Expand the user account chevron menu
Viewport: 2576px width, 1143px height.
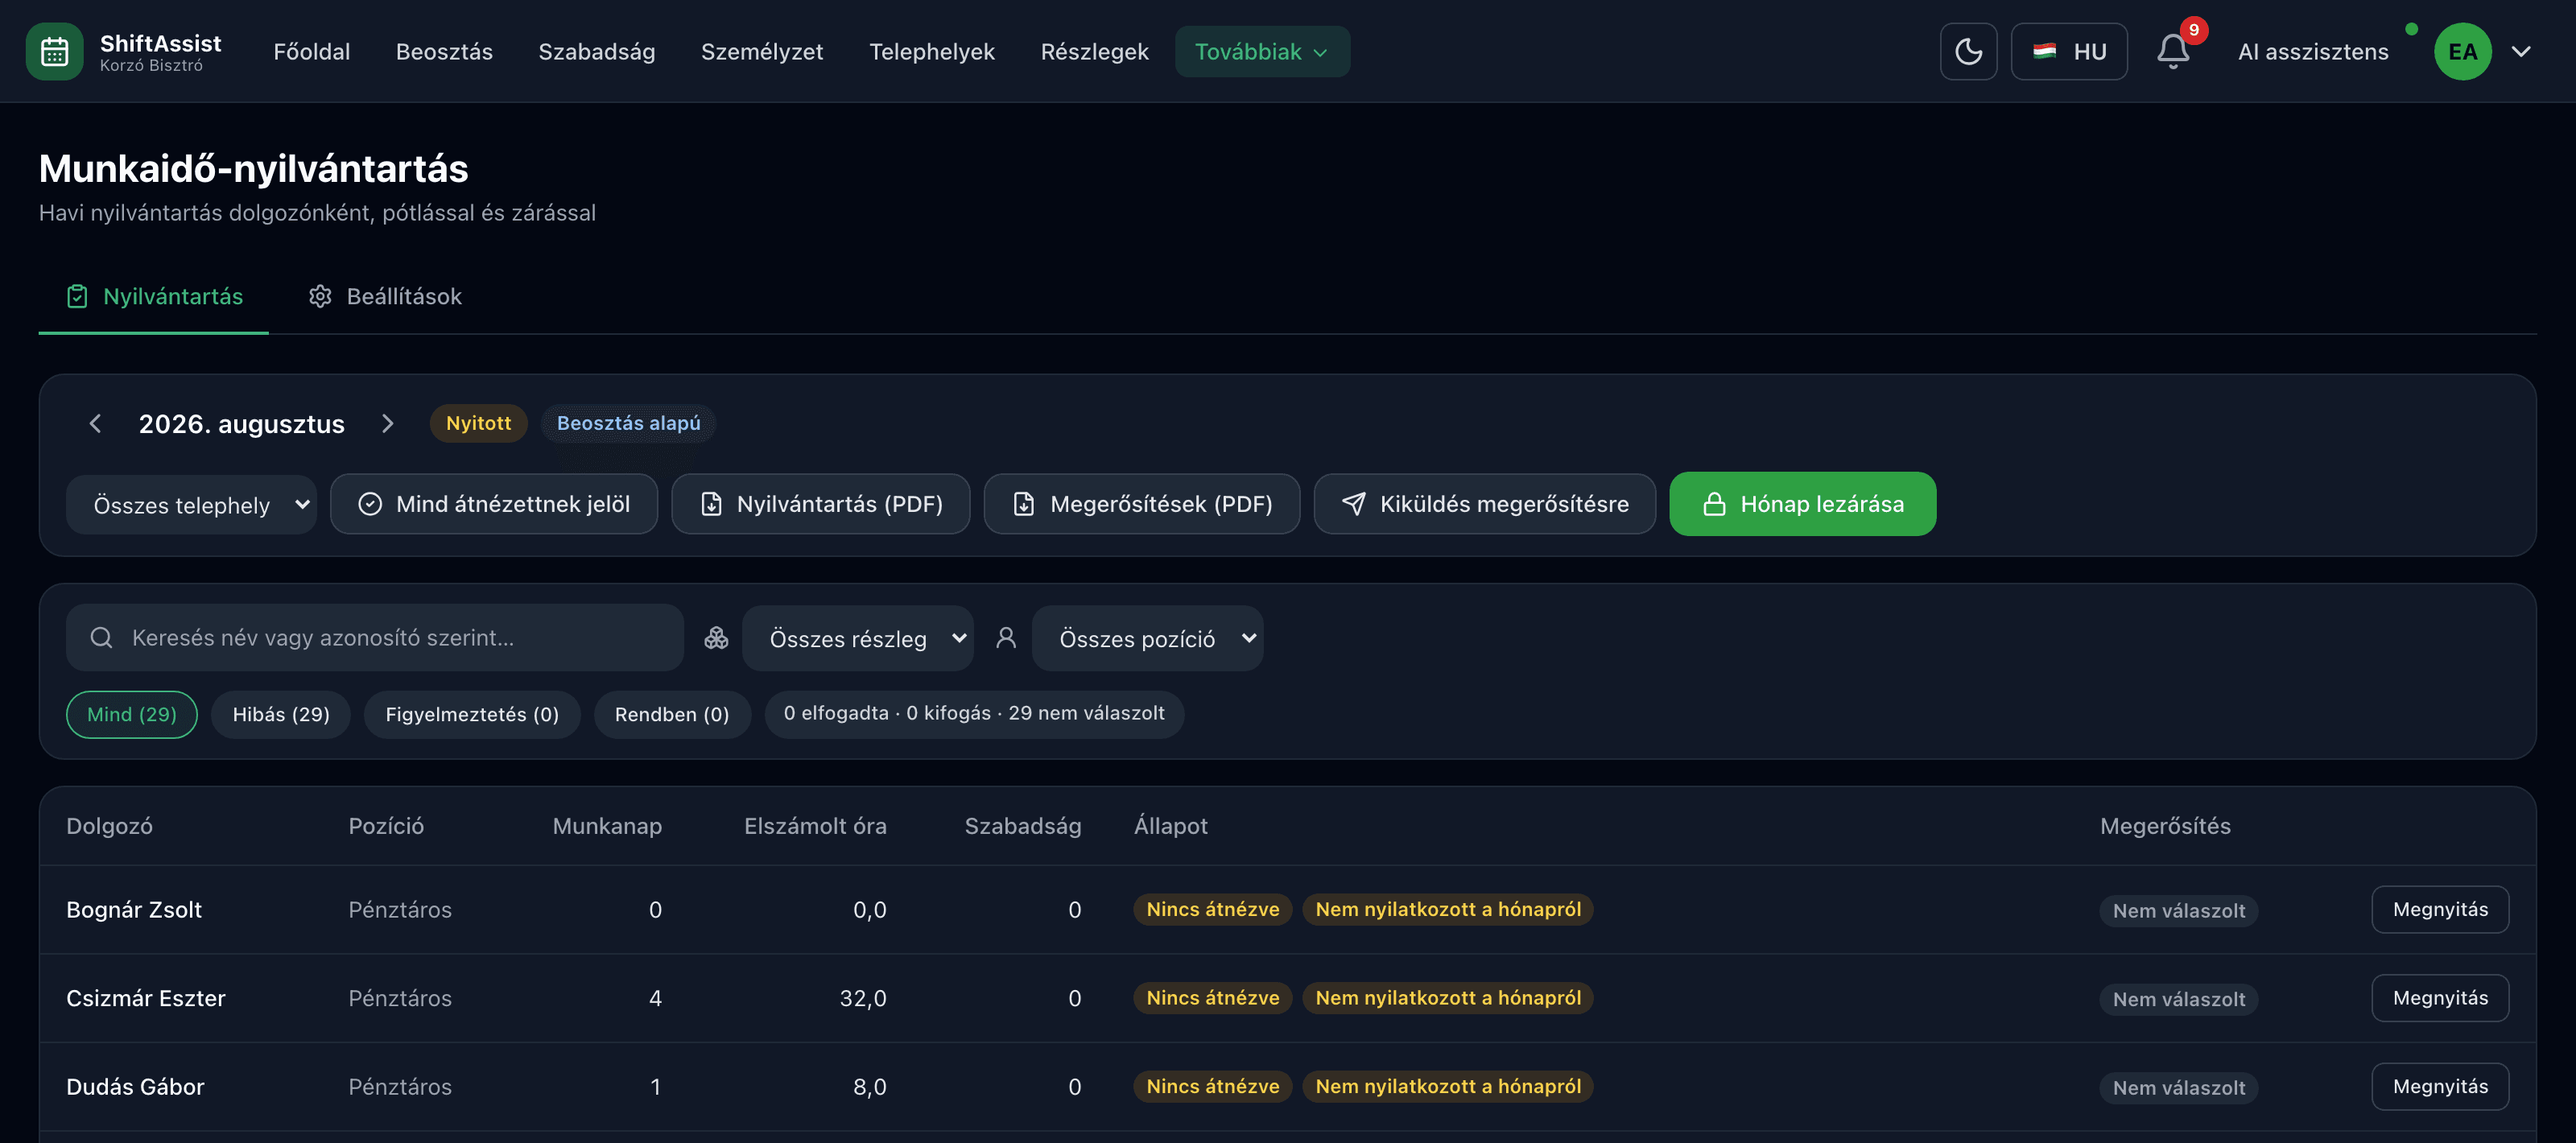pyautogui.click(x=2521, y=52)
